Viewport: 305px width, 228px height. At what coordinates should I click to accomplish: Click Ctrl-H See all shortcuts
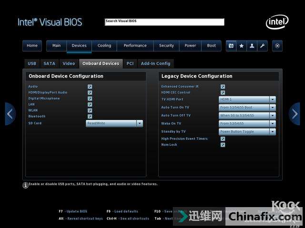pyautogui.click(x=128, y=218)
